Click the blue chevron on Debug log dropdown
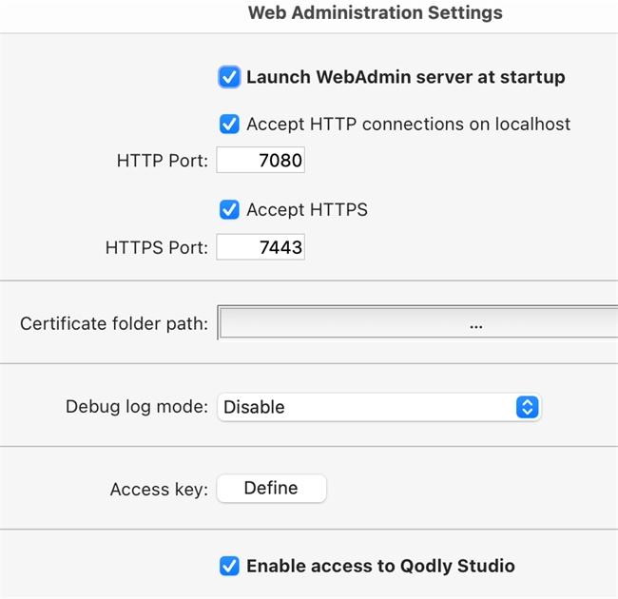The height and width of the screenshot is (599, 618). pos(527,407)
